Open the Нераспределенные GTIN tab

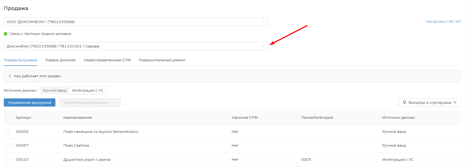(107, 60)
